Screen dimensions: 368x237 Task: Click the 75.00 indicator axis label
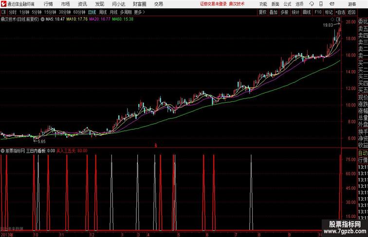(x=350, y=160)
